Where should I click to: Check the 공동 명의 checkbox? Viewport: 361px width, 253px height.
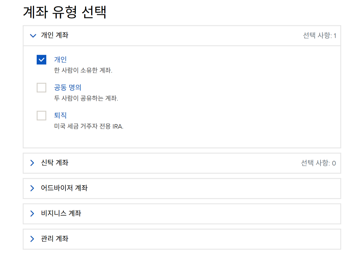point(41,88)
